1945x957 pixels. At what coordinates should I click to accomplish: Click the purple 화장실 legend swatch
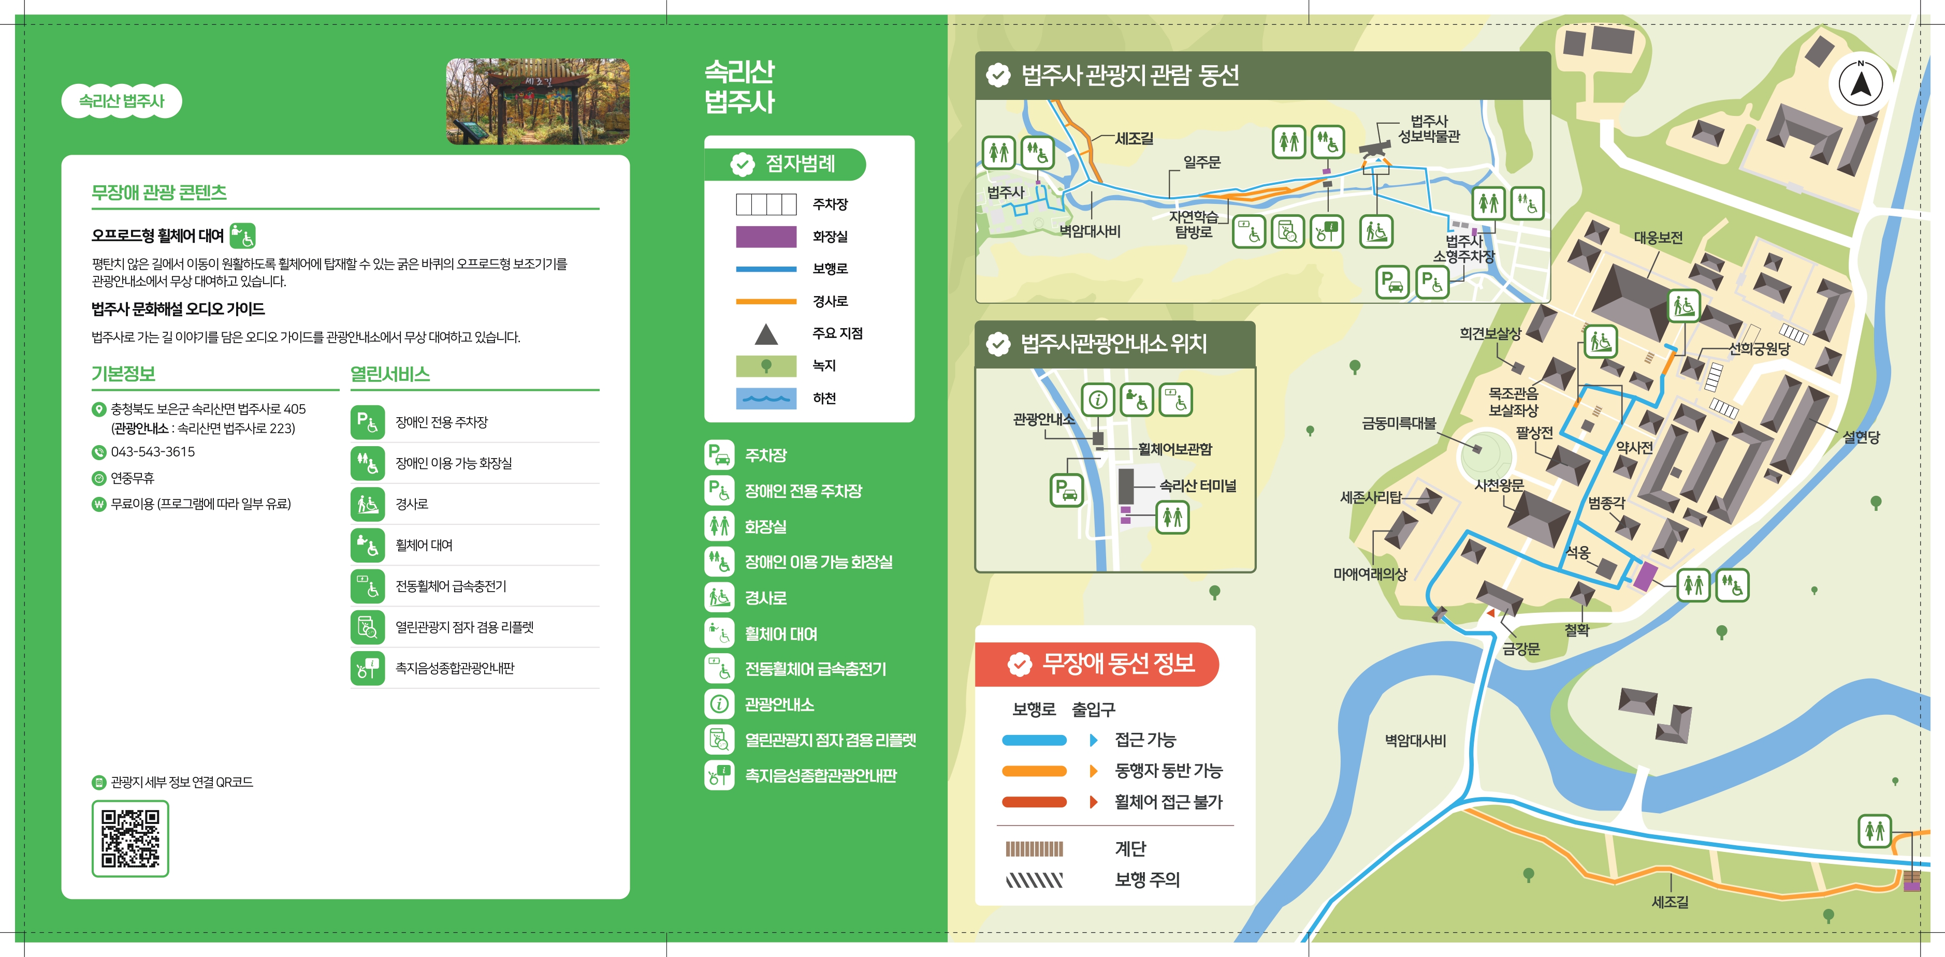click(765, 237)
